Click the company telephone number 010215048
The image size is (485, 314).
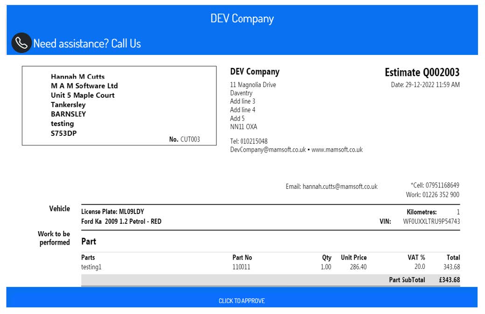[x=255, y=141]
